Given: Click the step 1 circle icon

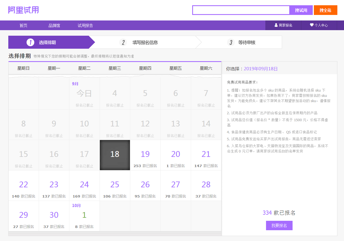Looking at the screenshot, I should (30, 42).
